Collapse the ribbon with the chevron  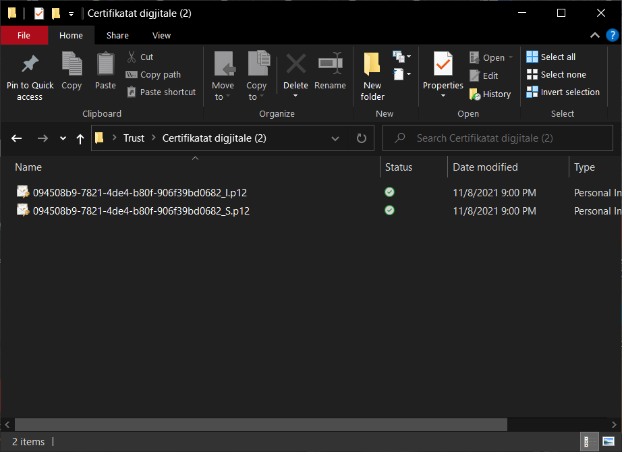[594, 35]
